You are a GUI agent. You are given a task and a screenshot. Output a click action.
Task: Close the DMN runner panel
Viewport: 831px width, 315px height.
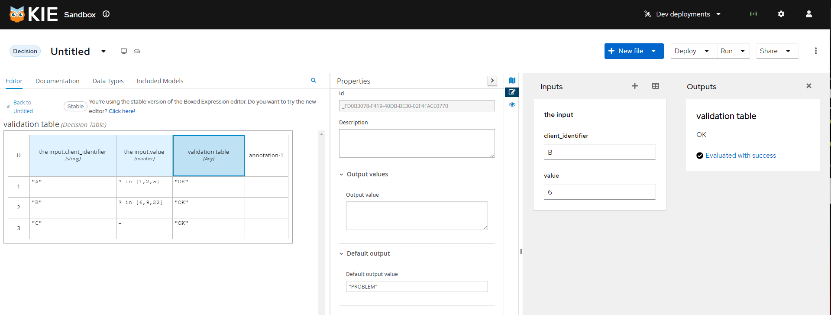(x=809, y=86)
